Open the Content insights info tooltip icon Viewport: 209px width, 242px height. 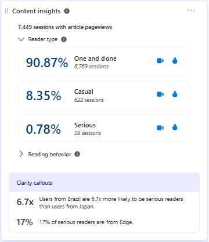[x=67, y=11]
